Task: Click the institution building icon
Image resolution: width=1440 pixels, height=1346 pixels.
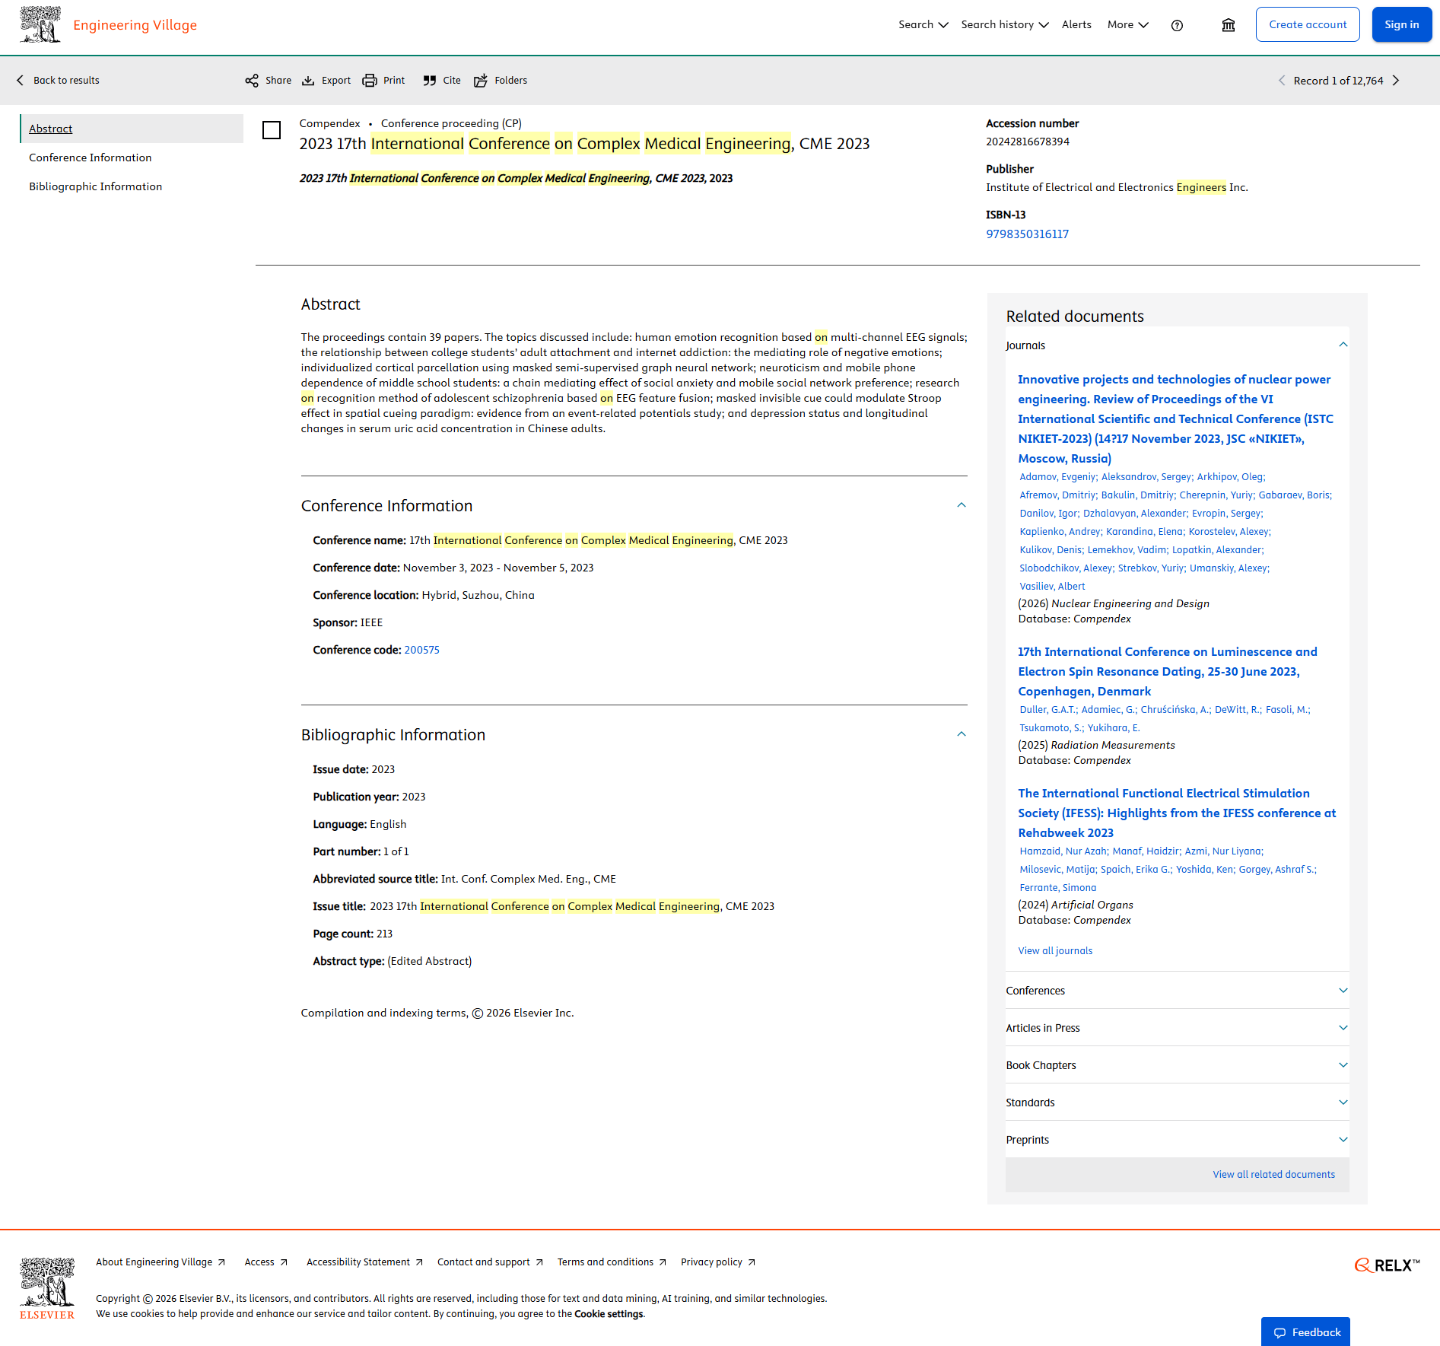Action: tap(1228, 25)
